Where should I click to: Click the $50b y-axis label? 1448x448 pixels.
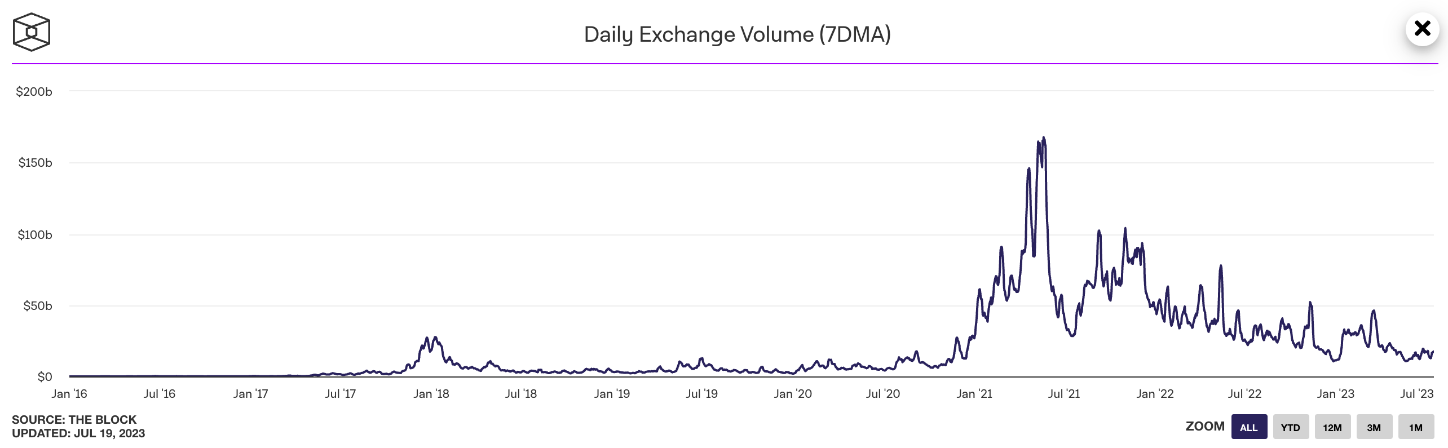[37, 305]
